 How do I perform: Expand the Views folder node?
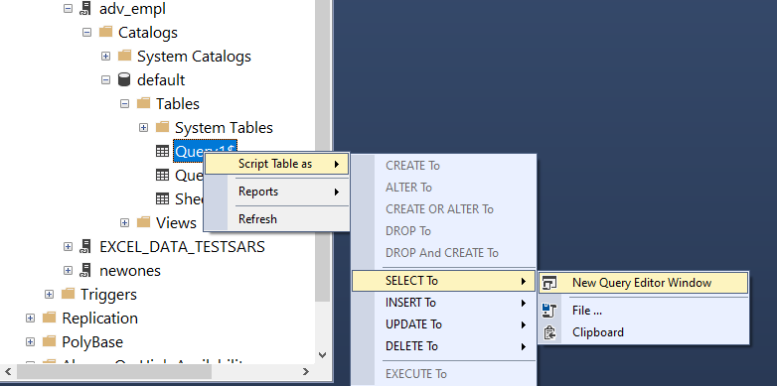click(124, 222)
